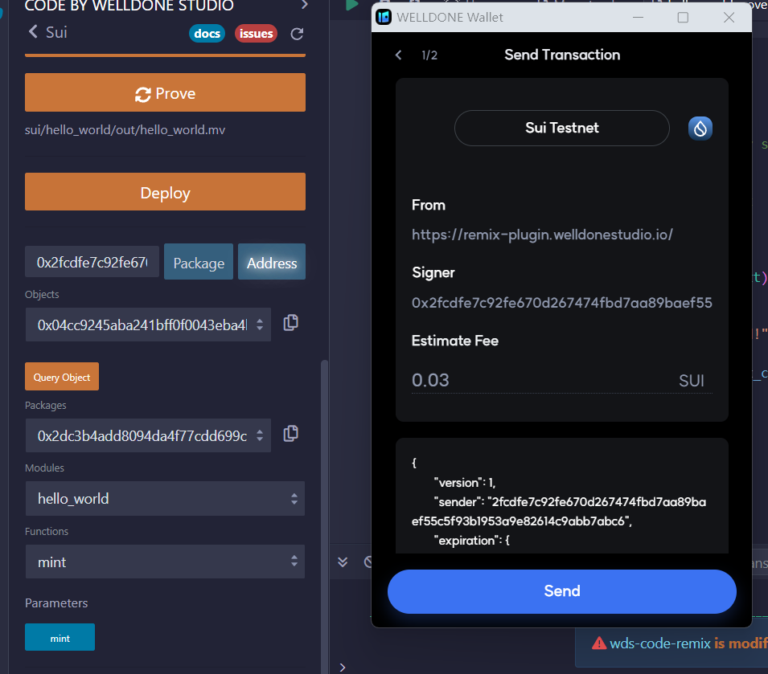Click the sender JSON transaction text

(559, 512)
